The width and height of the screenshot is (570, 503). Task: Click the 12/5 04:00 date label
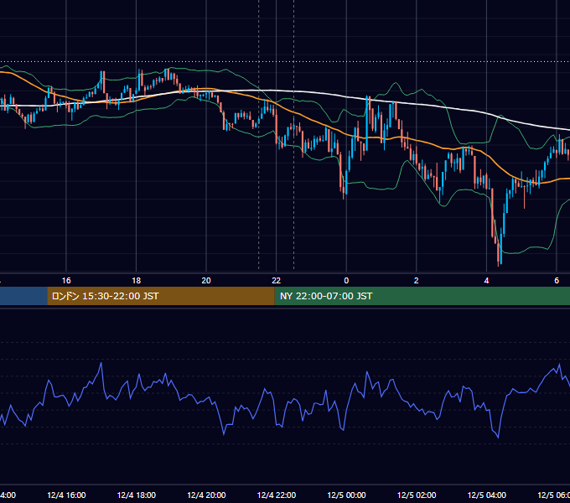(487, 495)
